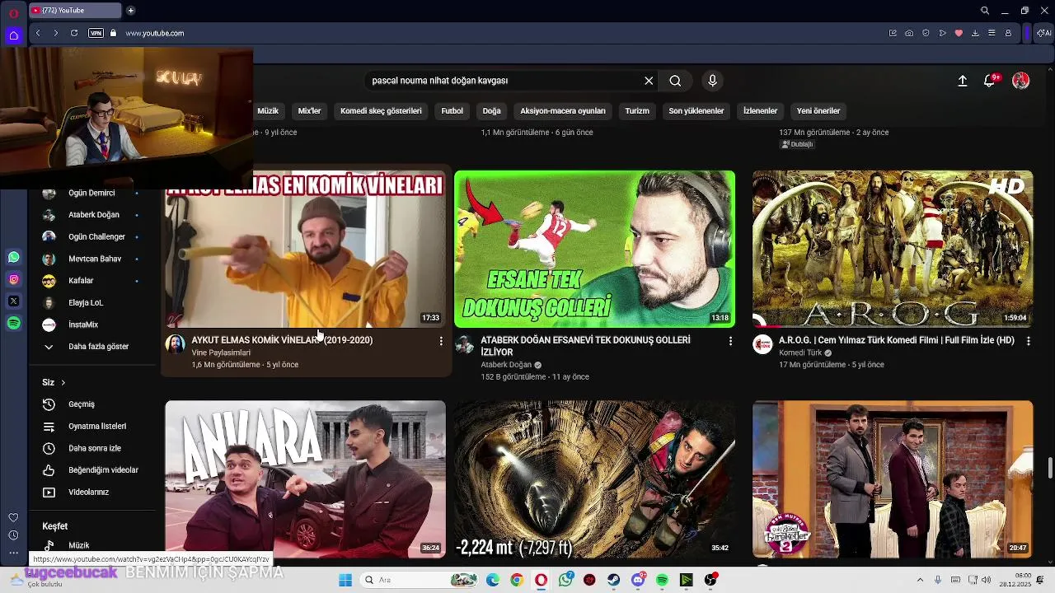Open Ataberk Doğan subscription in sidebar
This screenshot has height=593, width=1055.
pos(92,215)
